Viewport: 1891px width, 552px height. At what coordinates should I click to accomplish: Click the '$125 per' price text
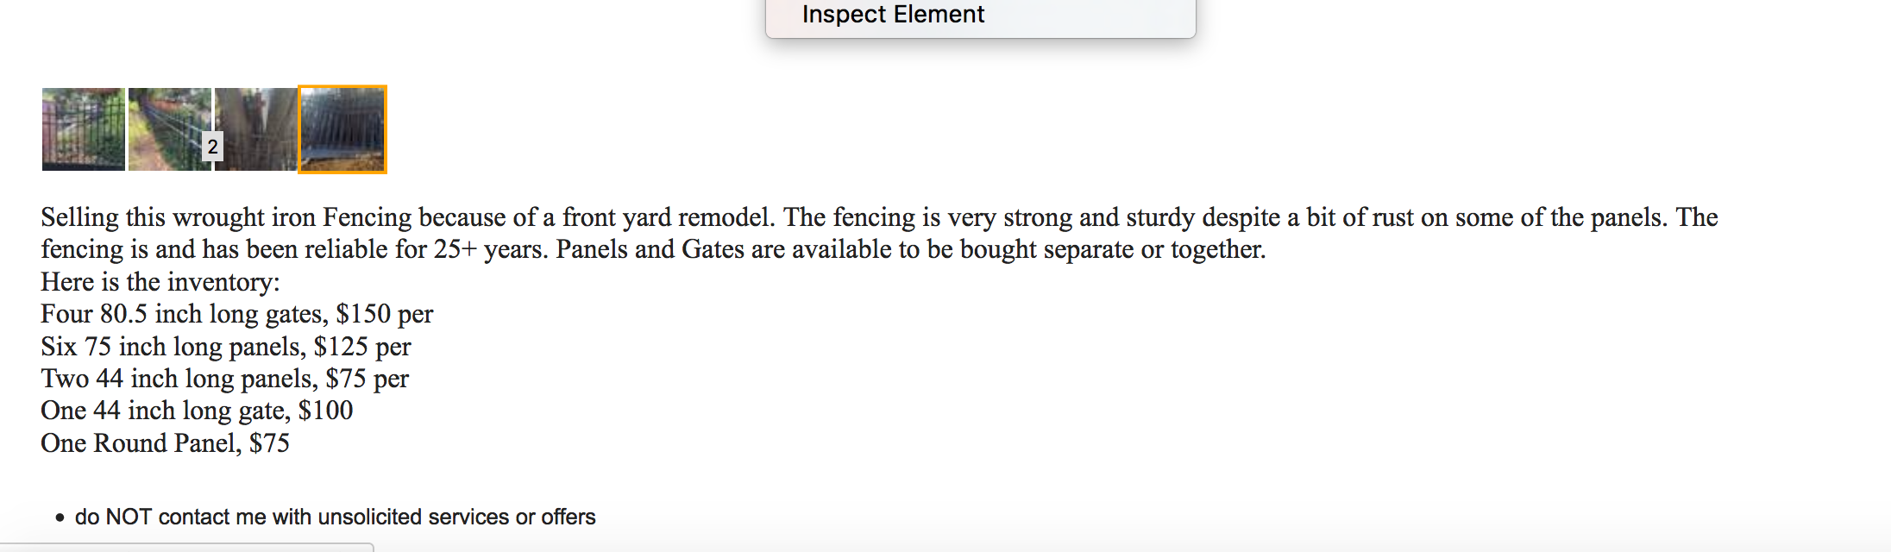(x=362, y=347)
